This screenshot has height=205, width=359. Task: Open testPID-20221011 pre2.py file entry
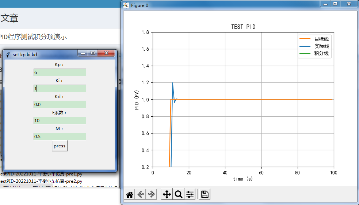tap(41, 181)
